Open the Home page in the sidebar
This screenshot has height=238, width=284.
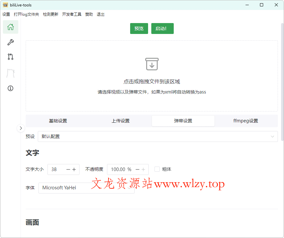[x=10, y=27]
